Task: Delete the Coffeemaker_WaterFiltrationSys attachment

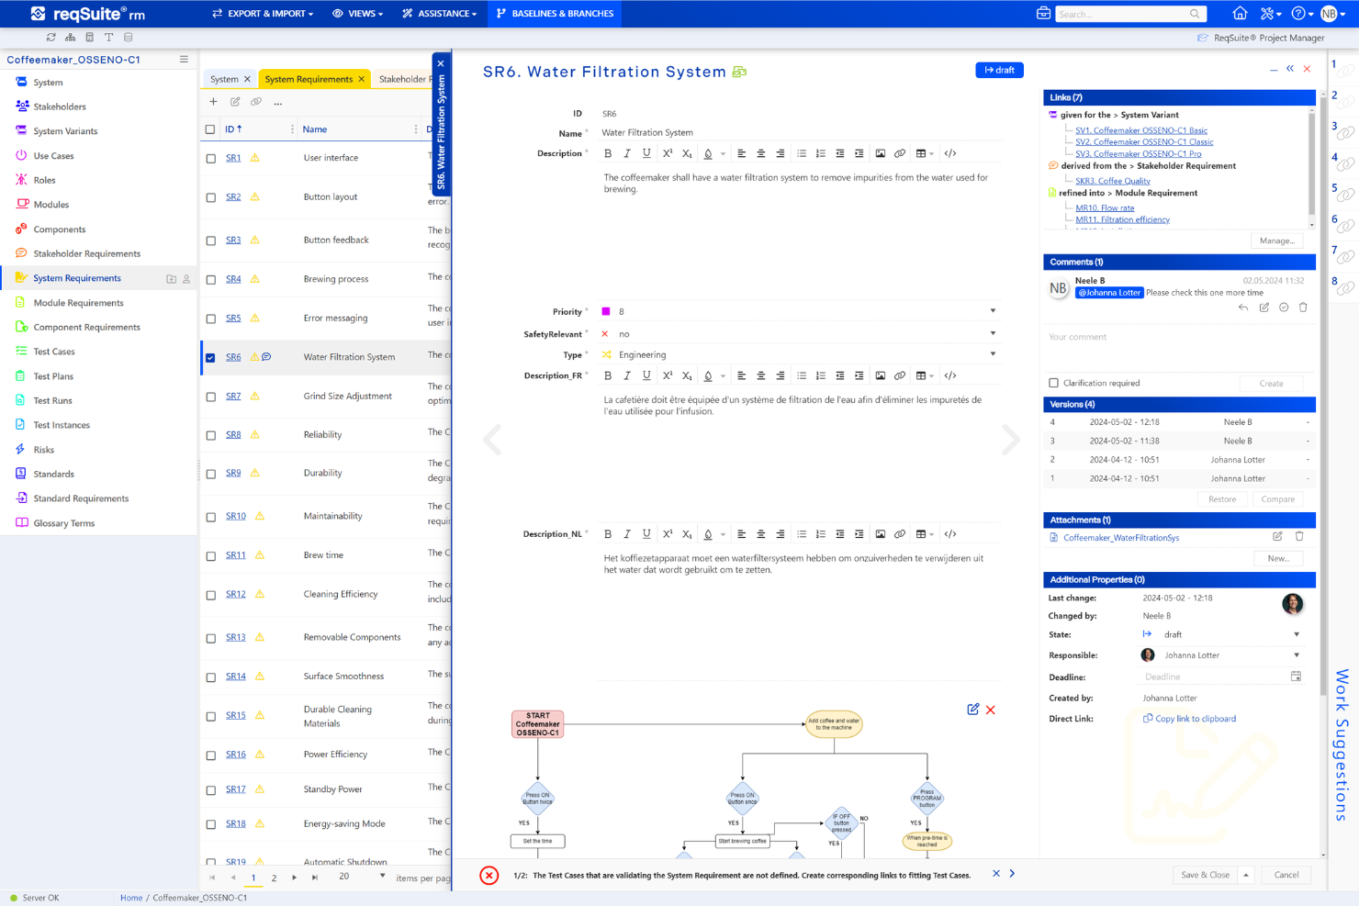Action: (1299, 536)
